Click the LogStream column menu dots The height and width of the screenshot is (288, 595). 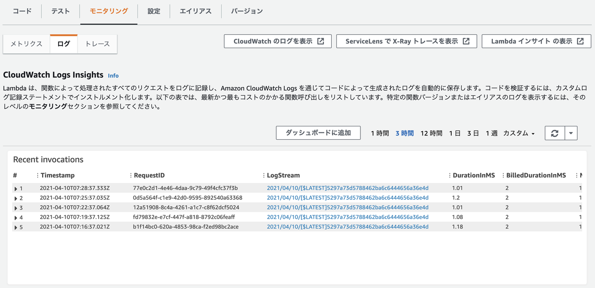[264, 175]
